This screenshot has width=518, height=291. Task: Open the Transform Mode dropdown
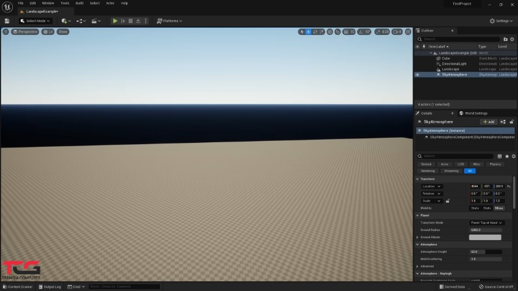click(x=487, y=222)
